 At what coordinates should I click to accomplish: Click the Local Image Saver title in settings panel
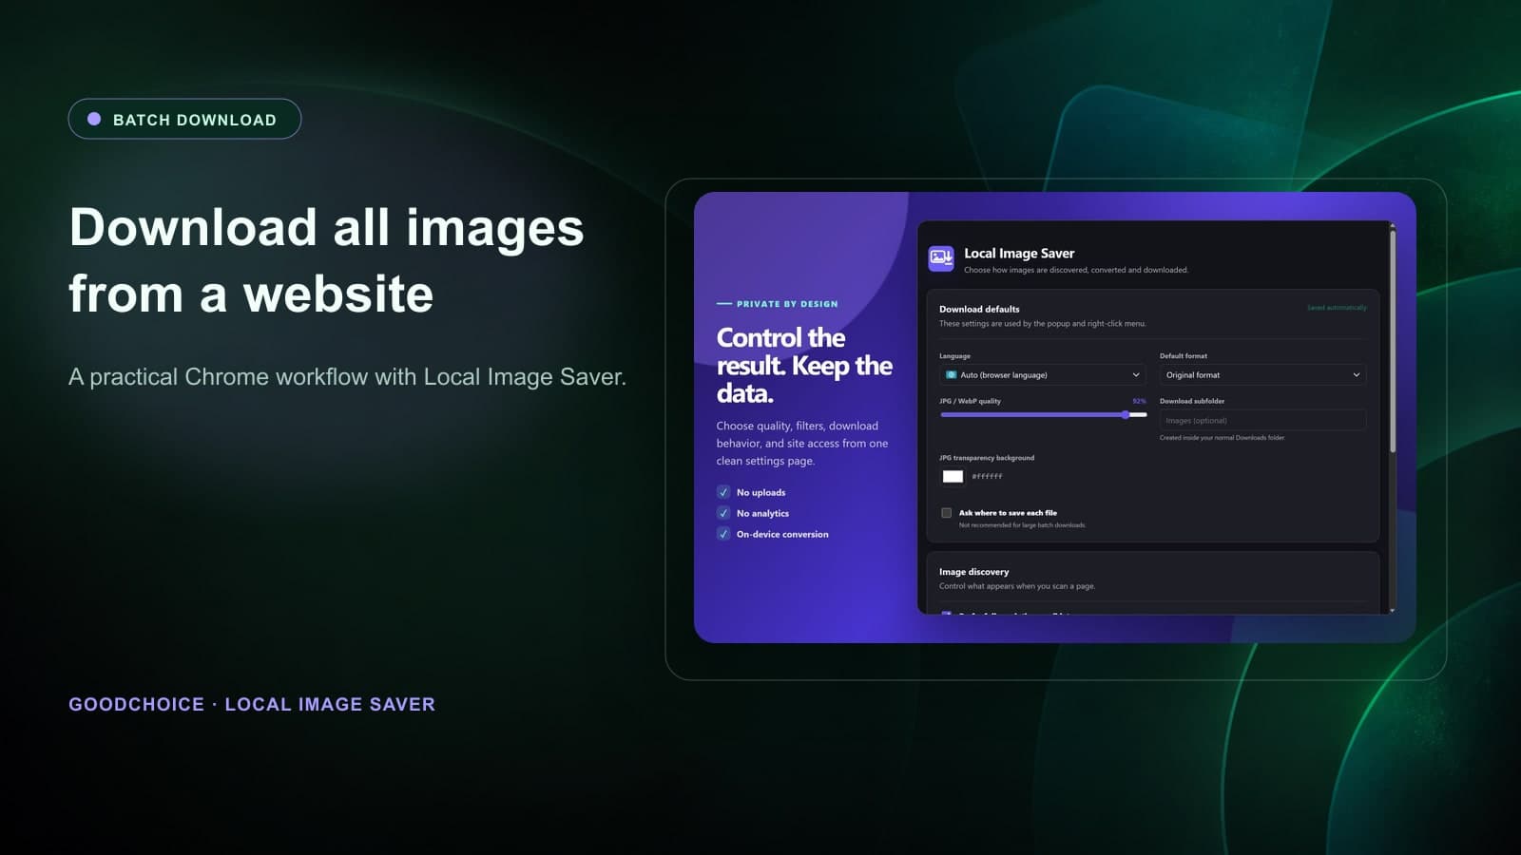(x=1019, y=254)
